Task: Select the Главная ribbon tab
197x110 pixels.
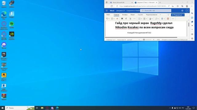Action: (x=116, y=15)
